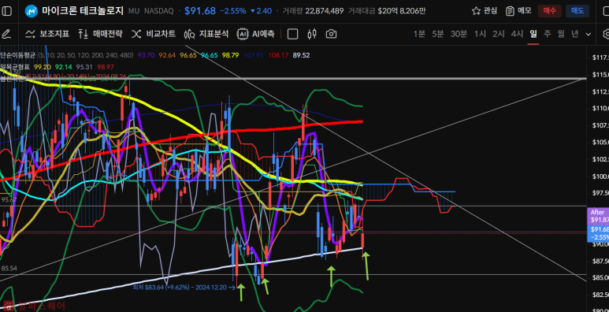Click the red 매수 buy button
Screen dimensions: 609x312
coord(550,11)
